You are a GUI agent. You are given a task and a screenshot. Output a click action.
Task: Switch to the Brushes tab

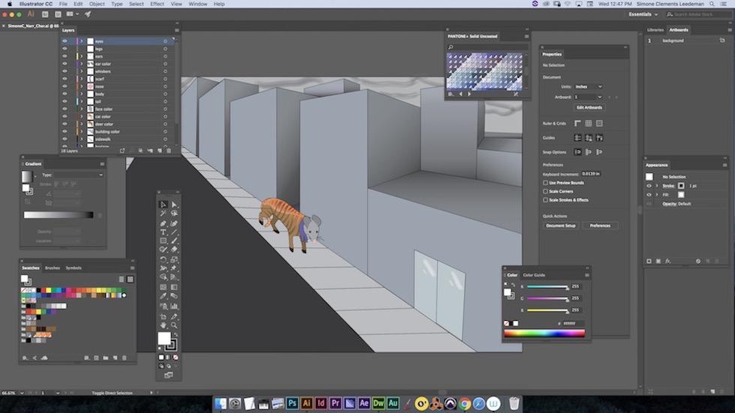point(52,268)
